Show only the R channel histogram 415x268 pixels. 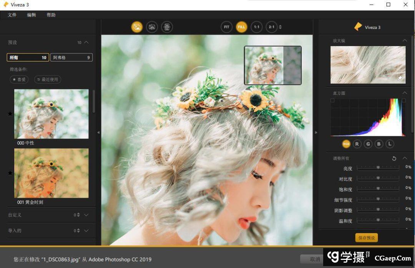pos(357,144)
